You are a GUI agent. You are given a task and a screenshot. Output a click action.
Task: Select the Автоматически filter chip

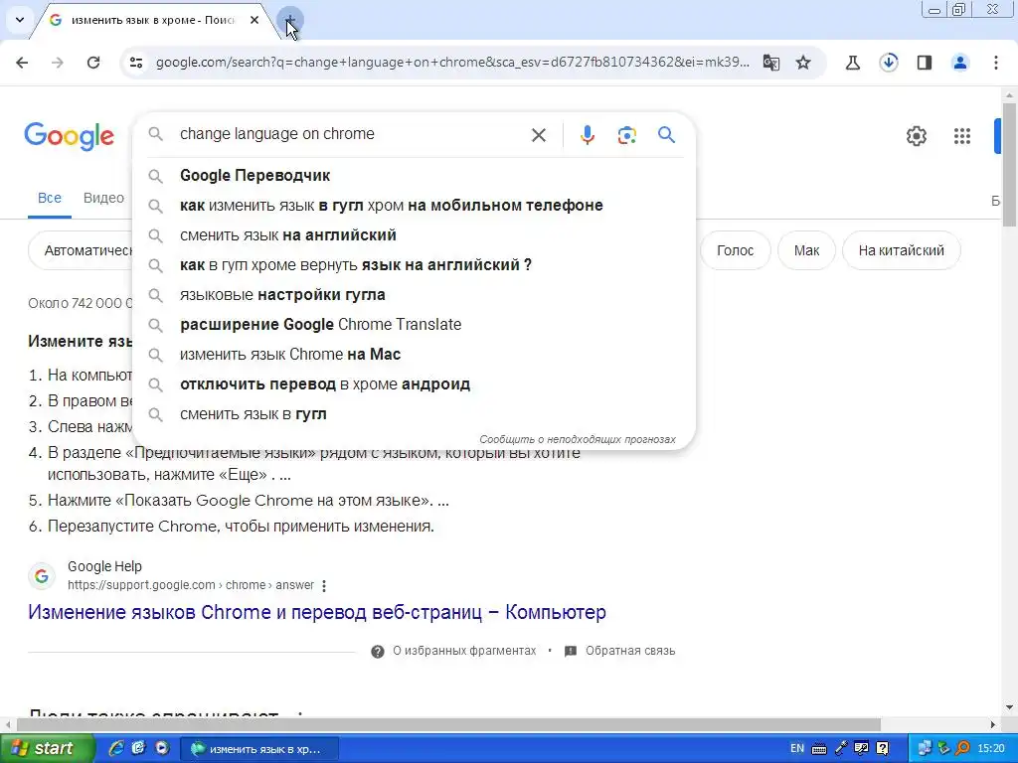[x=81, y=250]
